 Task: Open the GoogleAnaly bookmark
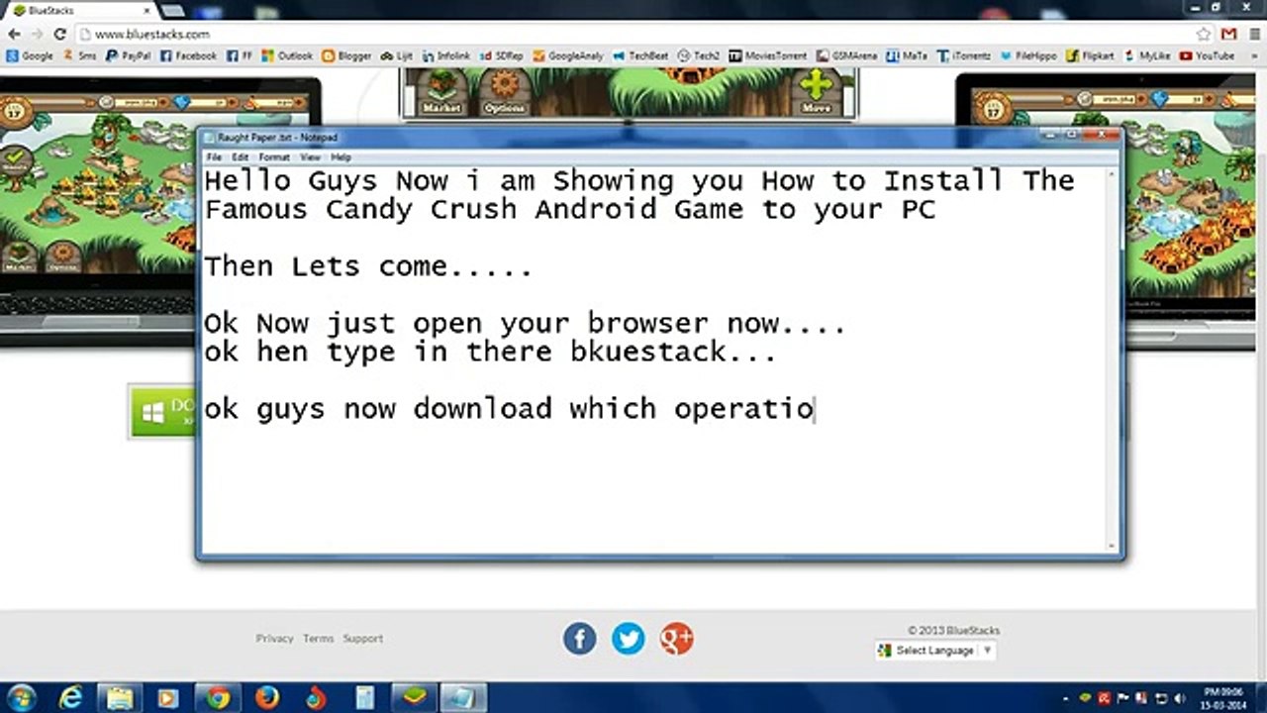(x=568, y=56)
